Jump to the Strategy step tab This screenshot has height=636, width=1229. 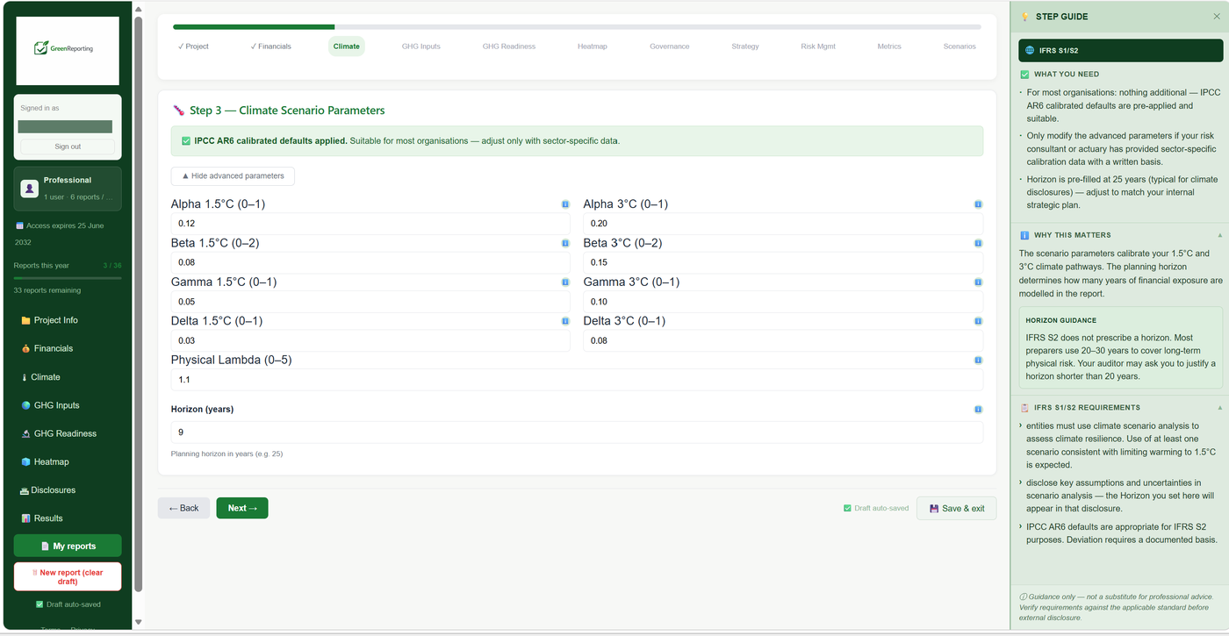(745, 46)
